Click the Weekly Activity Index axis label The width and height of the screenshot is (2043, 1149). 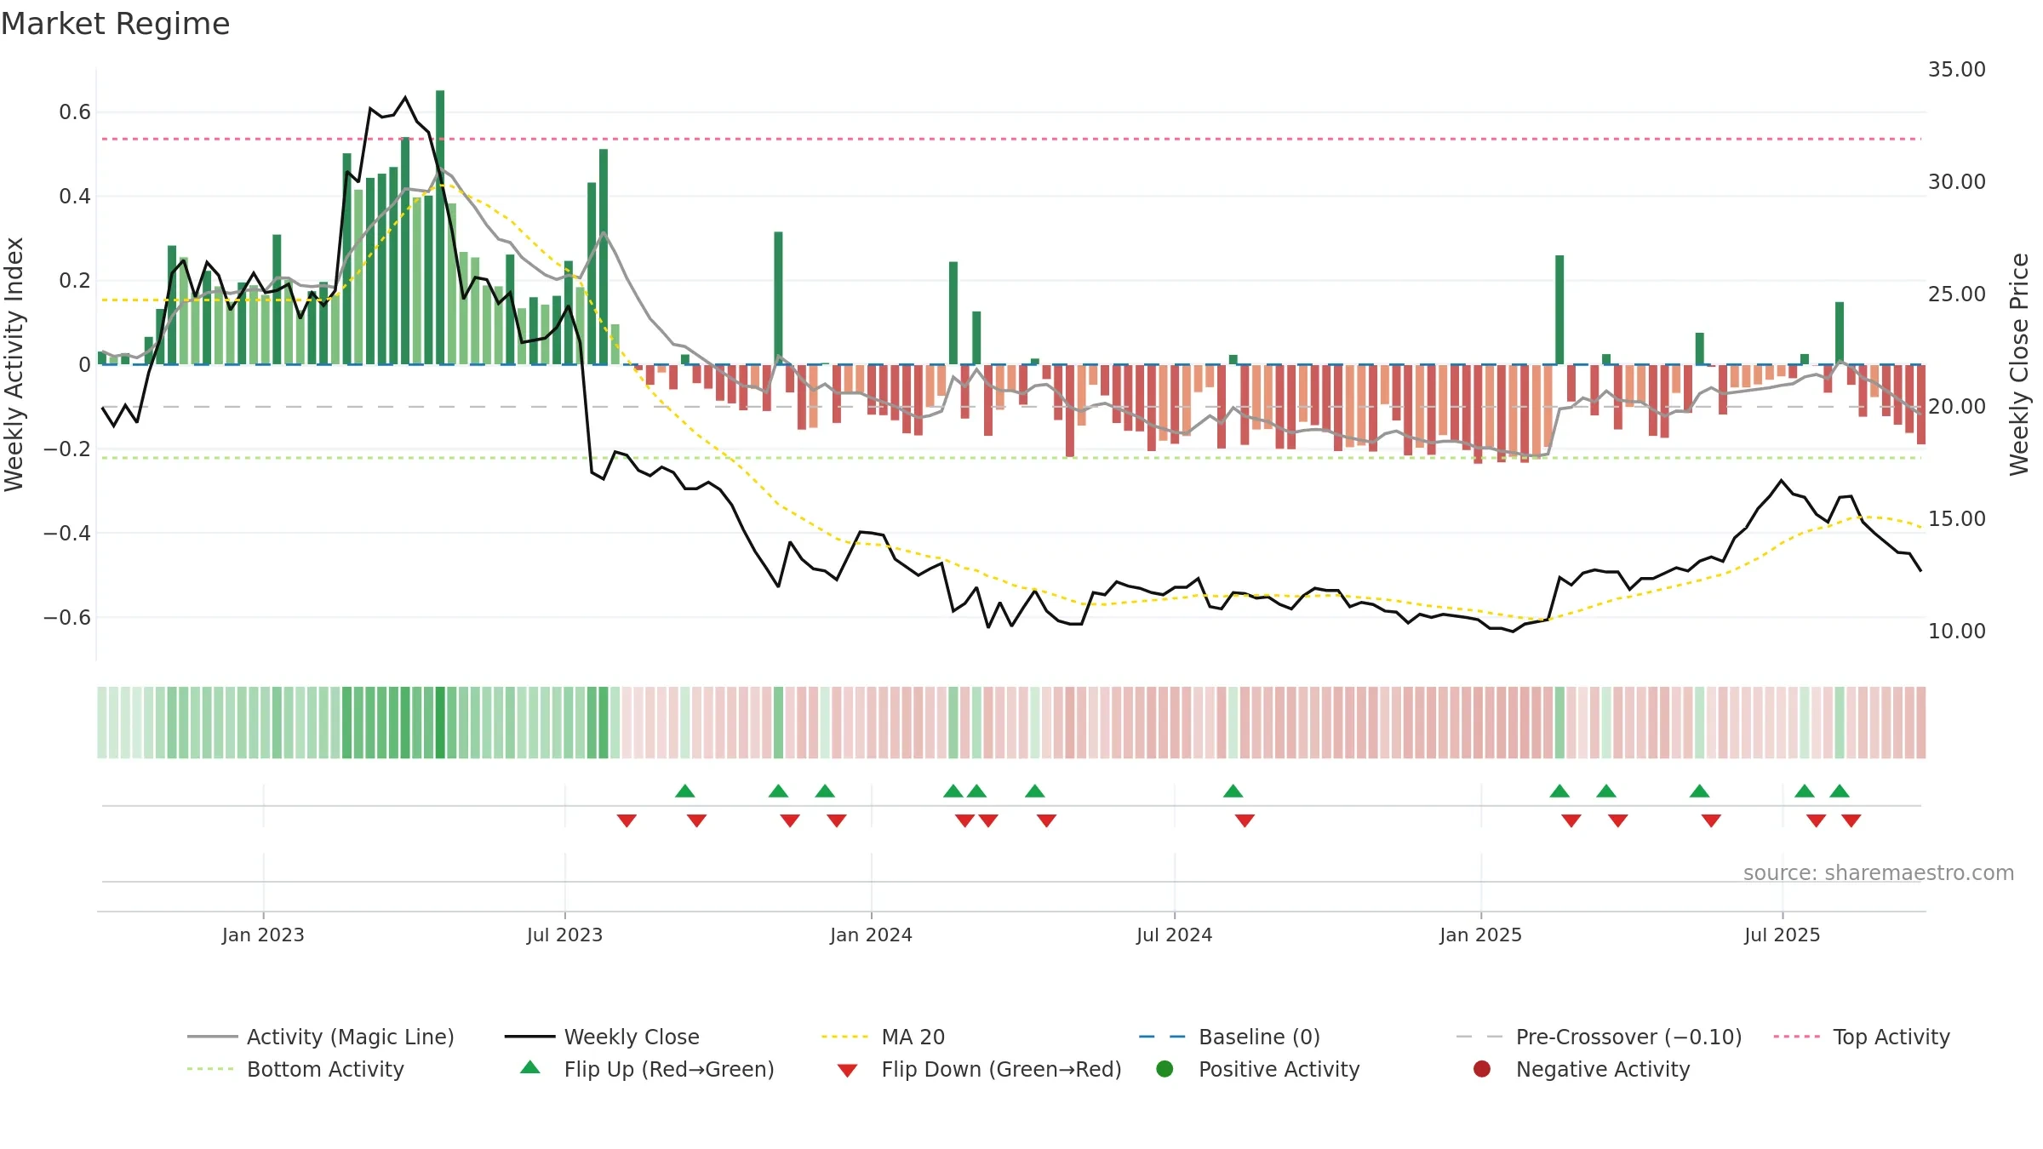point(14,364)
